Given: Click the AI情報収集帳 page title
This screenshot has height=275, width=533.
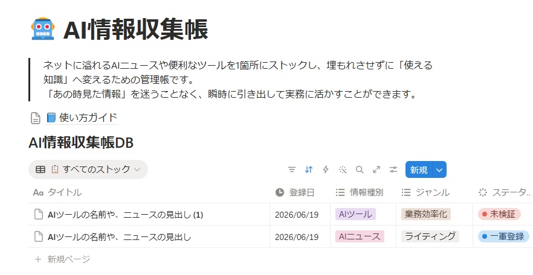Looking at the screenshot, I should pyautogui.click(x=135, y=30).
